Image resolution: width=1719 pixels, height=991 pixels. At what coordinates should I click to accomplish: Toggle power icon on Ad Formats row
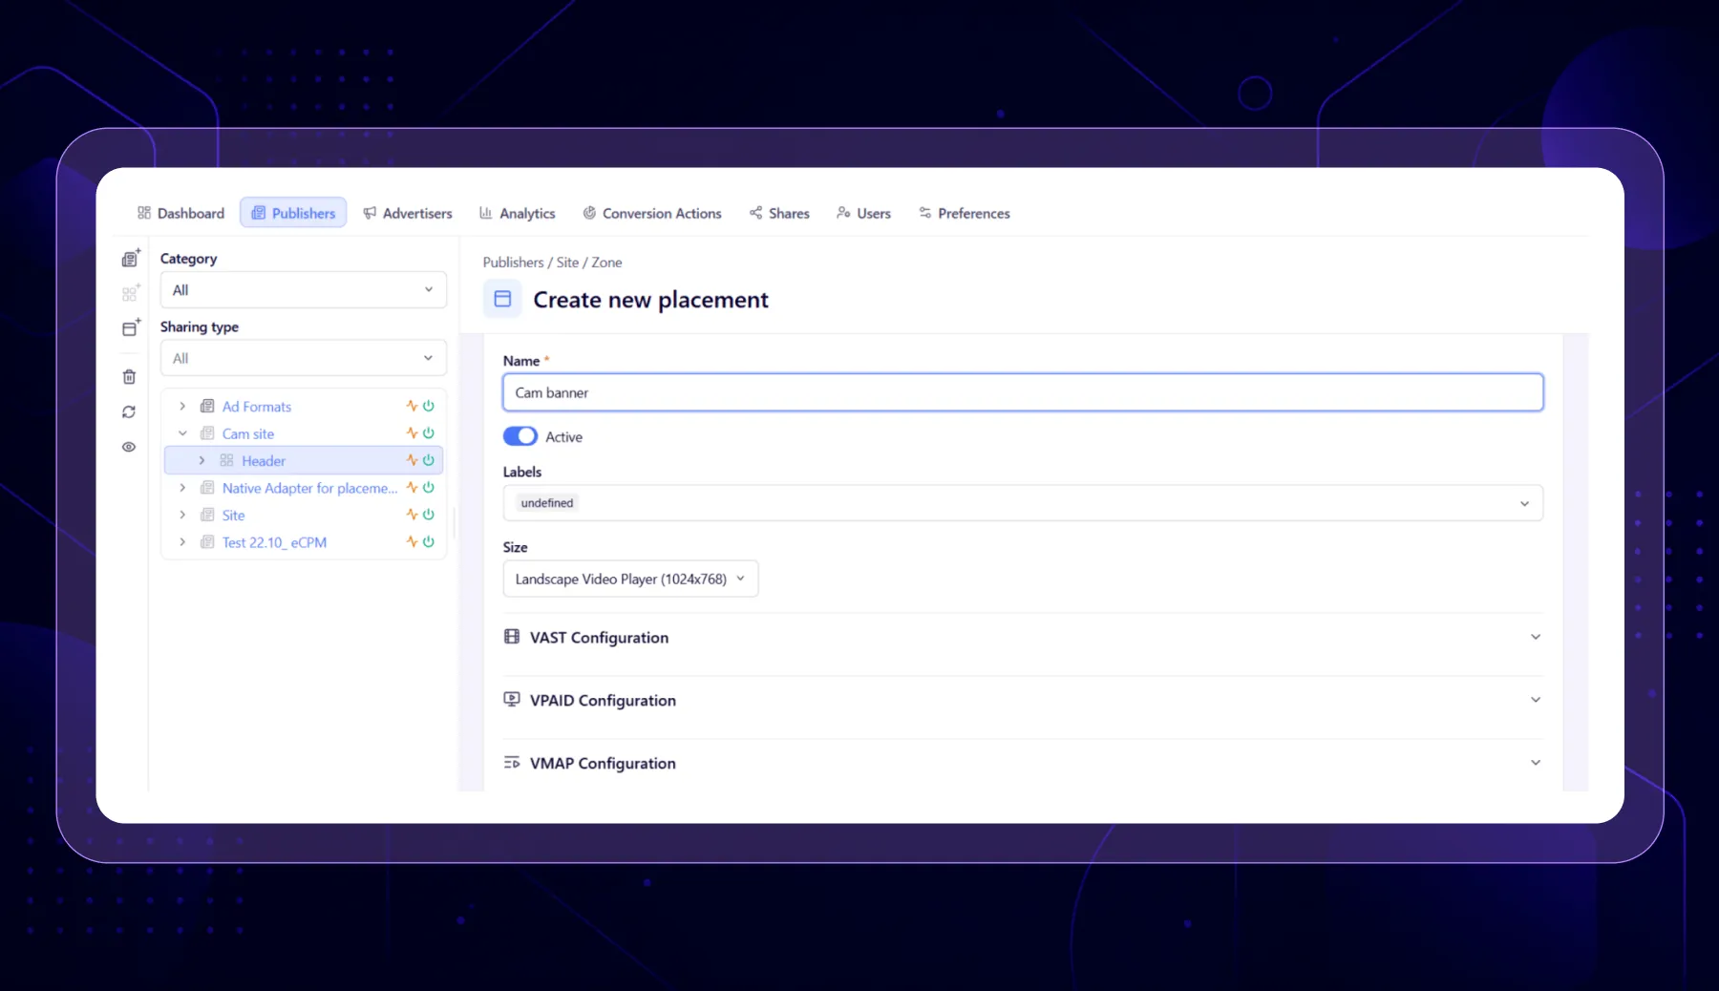coord(429,406)
